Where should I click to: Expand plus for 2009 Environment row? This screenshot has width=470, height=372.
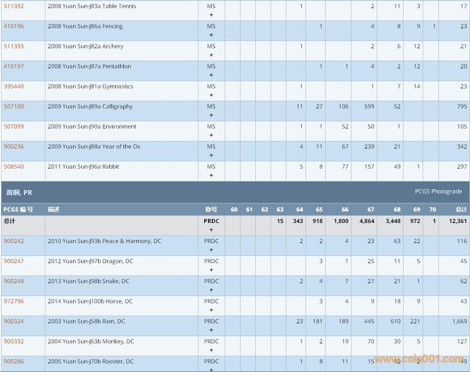click(211, 135)
